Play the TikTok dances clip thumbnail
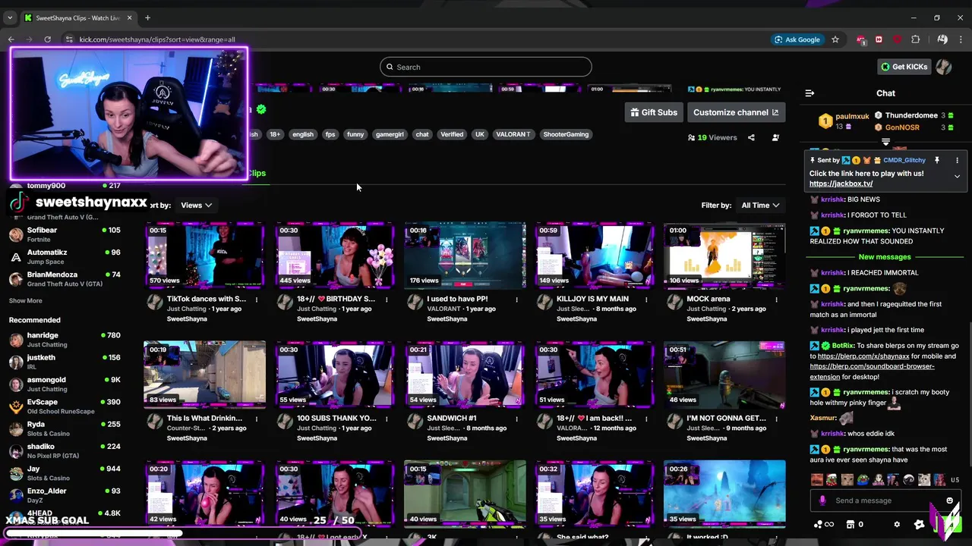This screenshot has width=972, height=546. 205,256
